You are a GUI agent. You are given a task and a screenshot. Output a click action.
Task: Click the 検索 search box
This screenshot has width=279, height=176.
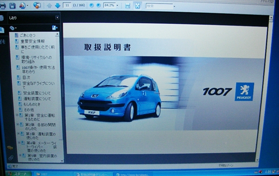click(159, 6)
